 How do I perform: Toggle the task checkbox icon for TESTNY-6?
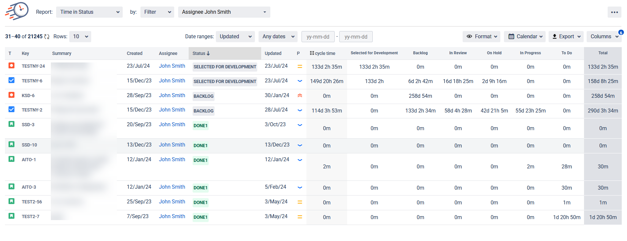(11, 80)
